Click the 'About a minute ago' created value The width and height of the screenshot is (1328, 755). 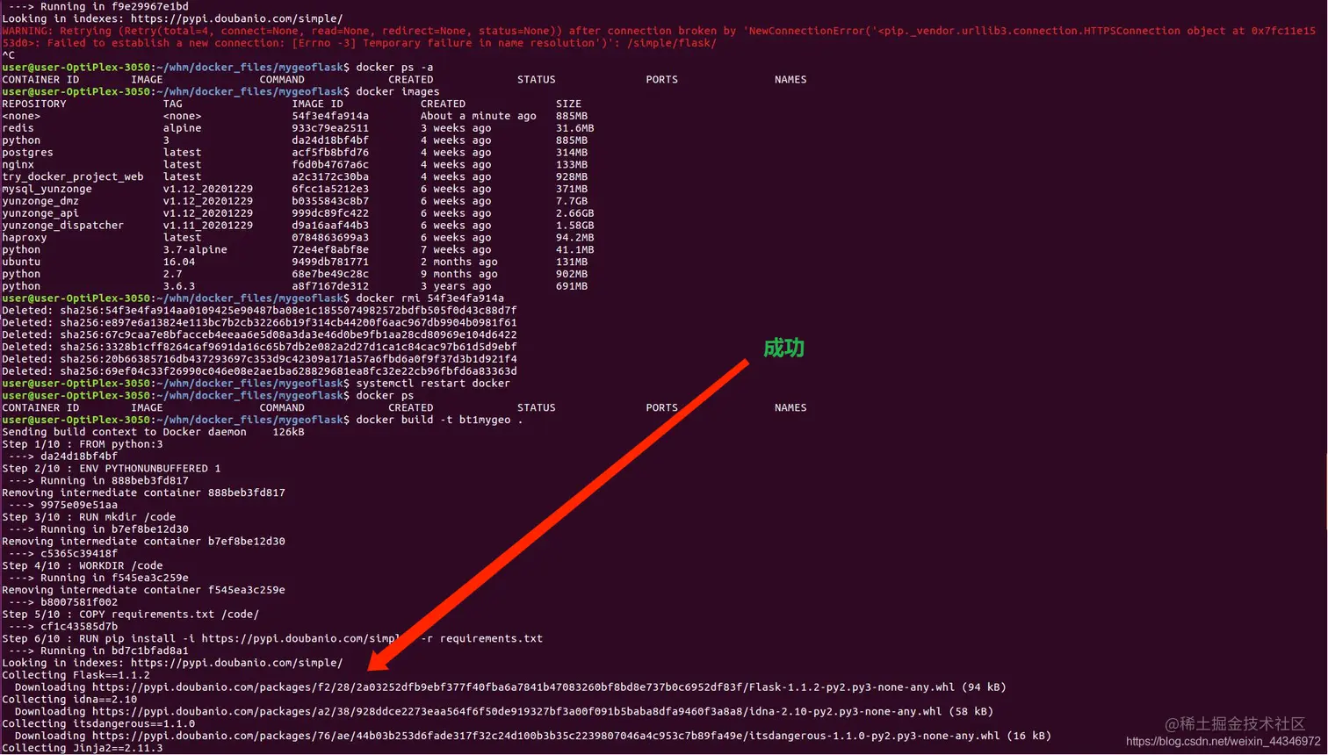tap(478, 117)
